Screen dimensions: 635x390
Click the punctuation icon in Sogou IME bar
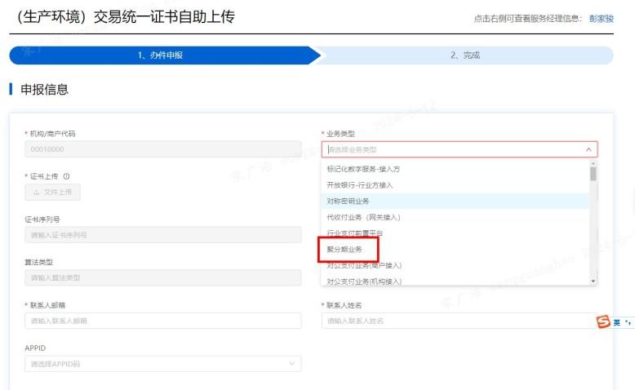pyautogui.click(x=628, y=322)
